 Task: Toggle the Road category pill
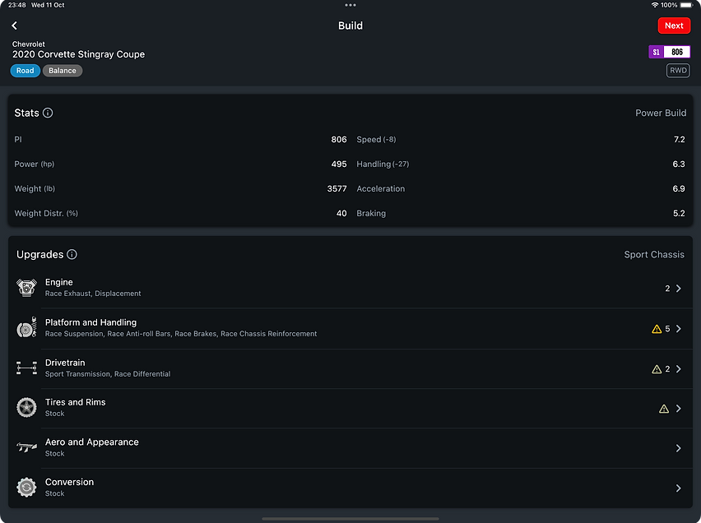coord(24,70)
